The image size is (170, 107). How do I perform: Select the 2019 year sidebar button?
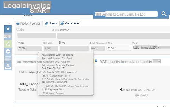pos(8,36)
